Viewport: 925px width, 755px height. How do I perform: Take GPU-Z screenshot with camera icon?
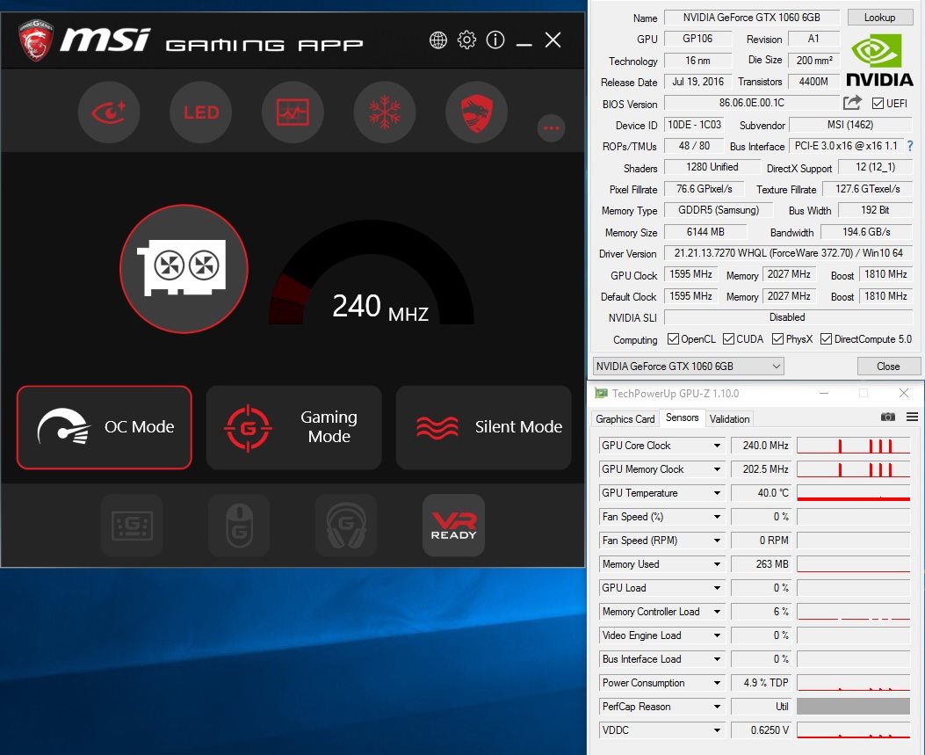(x=888, y=417)
